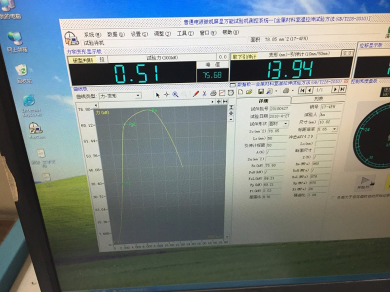
Task: Open the 系统 menu
Action: 92,35
